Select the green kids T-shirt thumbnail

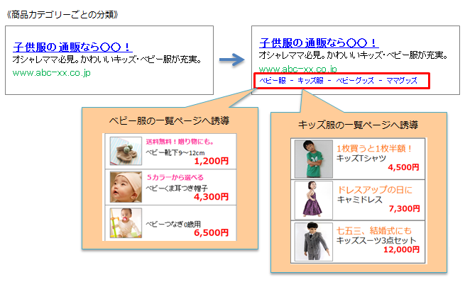[x=314, y=159]
